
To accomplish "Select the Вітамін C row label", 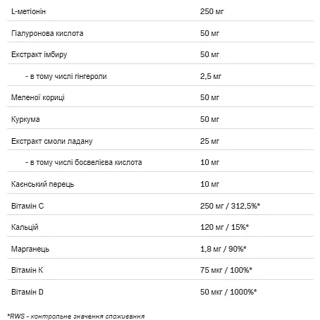I will coord(27,206).
